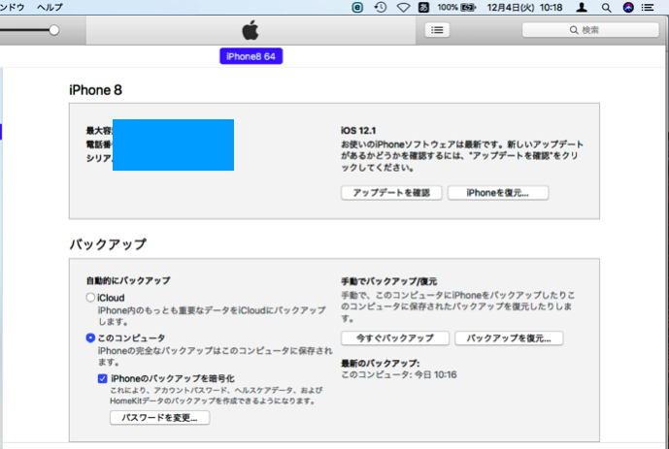Click 手動でバックアップ/復元 label
Screen dimensions: 669x449
[x=388, y=281]
